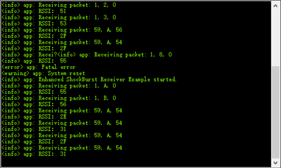This screenshot has height=168, width=281.
Task: Click the "RSSI: 51" log entry
Action: pyautogui.click(x=34, y=11)
